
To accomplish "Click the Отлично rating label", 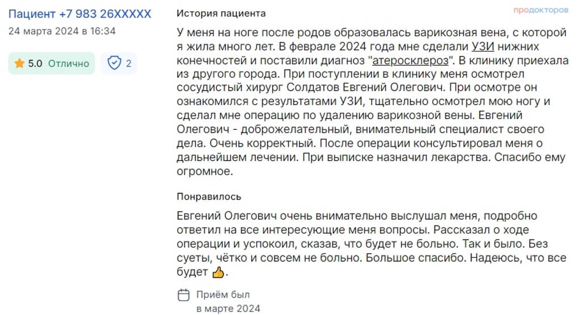I will click(x=69, y=63).
